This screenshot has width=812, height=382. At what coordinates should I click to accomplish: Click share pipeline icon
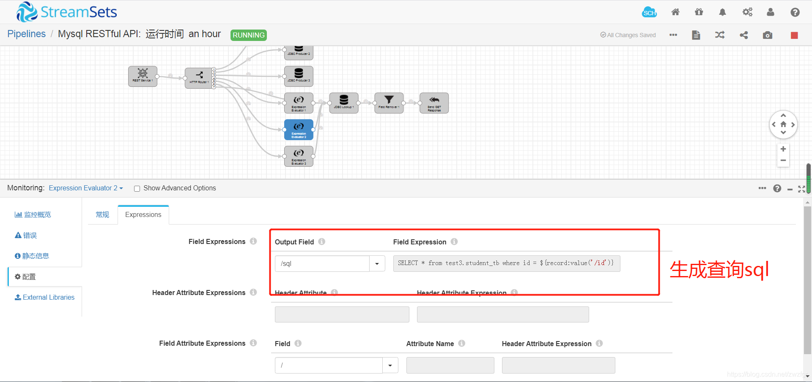coord(744,35)
